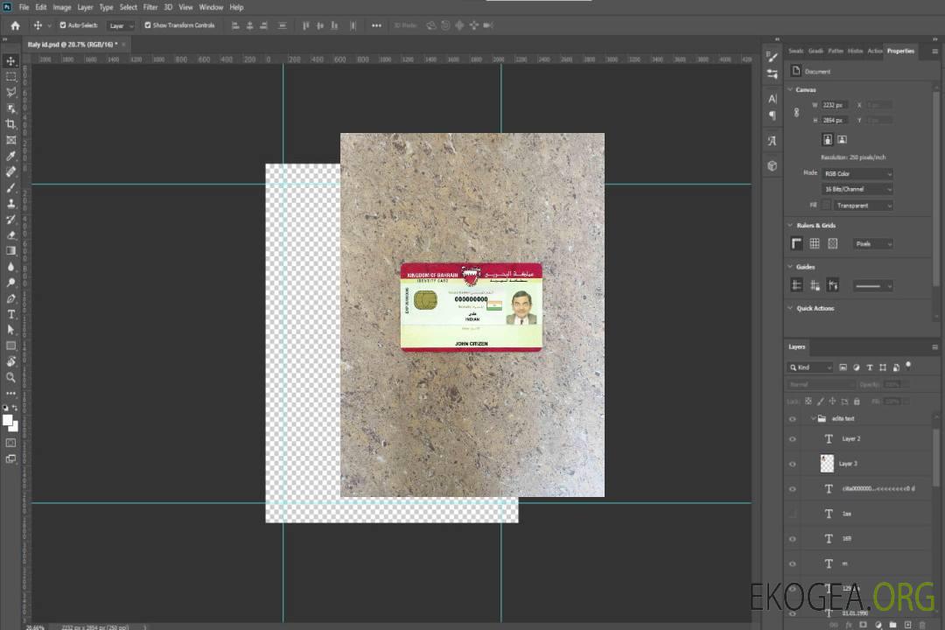Toggle the grid button in Rulers & Grids
This screenshot has height=630, width=945.
point(815,243)
